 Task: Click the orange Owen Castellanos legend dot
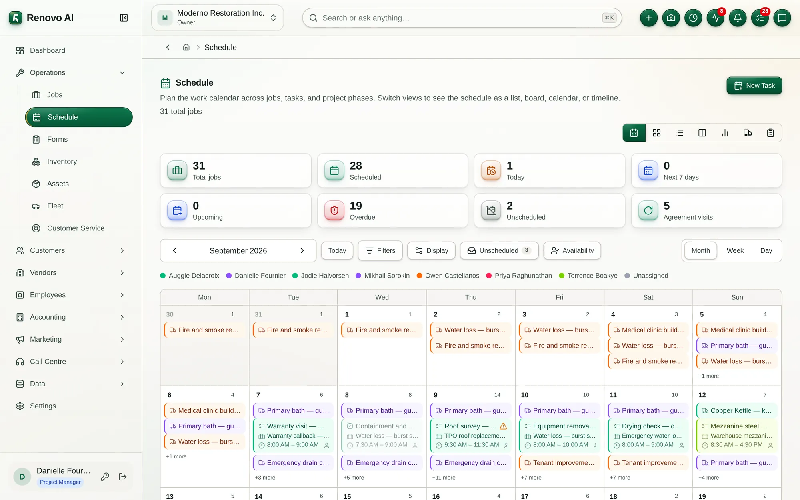pyautogui.click(x=420, y=276)
